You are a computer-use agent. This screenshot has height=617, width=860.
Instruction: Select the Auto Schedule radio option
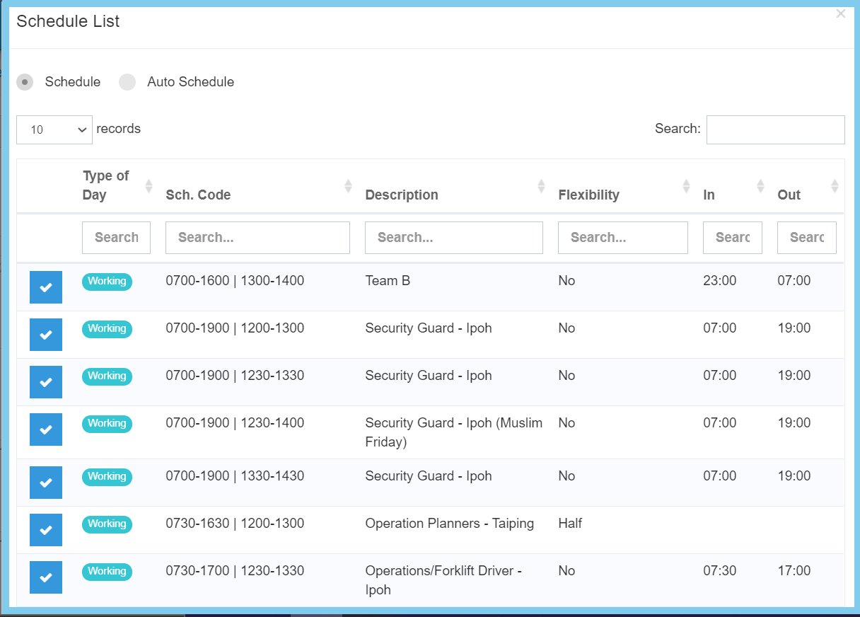(127, 82)
